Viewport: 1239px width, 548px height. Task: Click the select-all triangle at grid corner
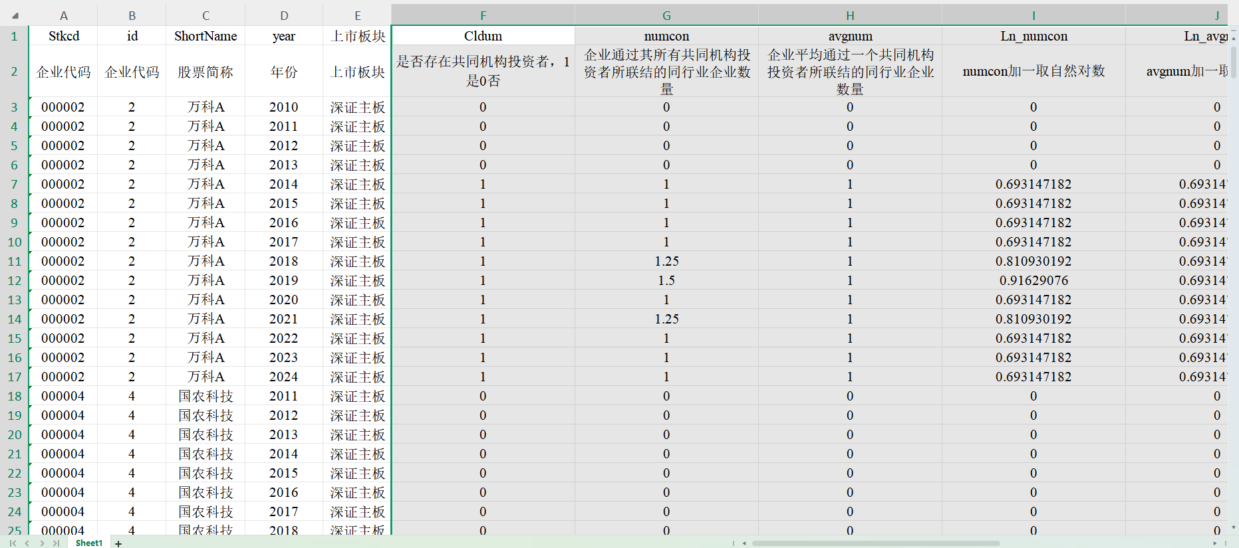pos(15,16)
